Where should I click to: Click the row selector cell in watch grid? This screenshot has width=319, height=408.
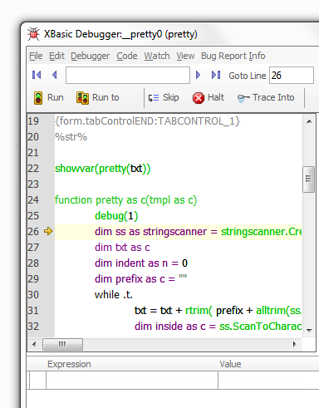point(37,381)
